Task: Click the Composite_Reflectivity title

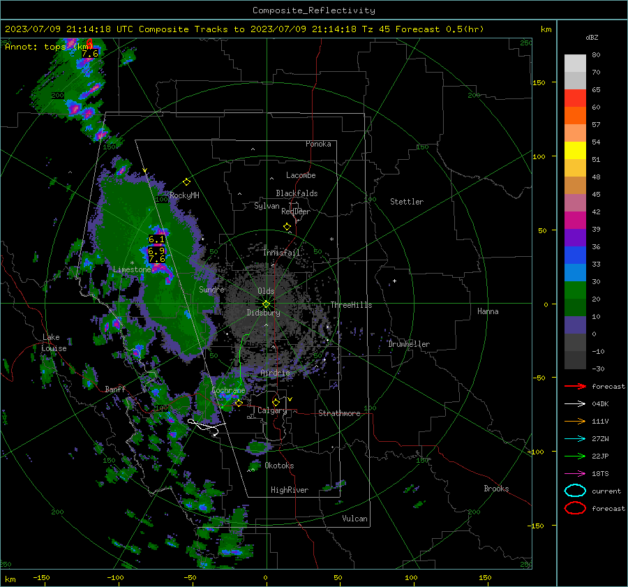Action: point(313,10)
